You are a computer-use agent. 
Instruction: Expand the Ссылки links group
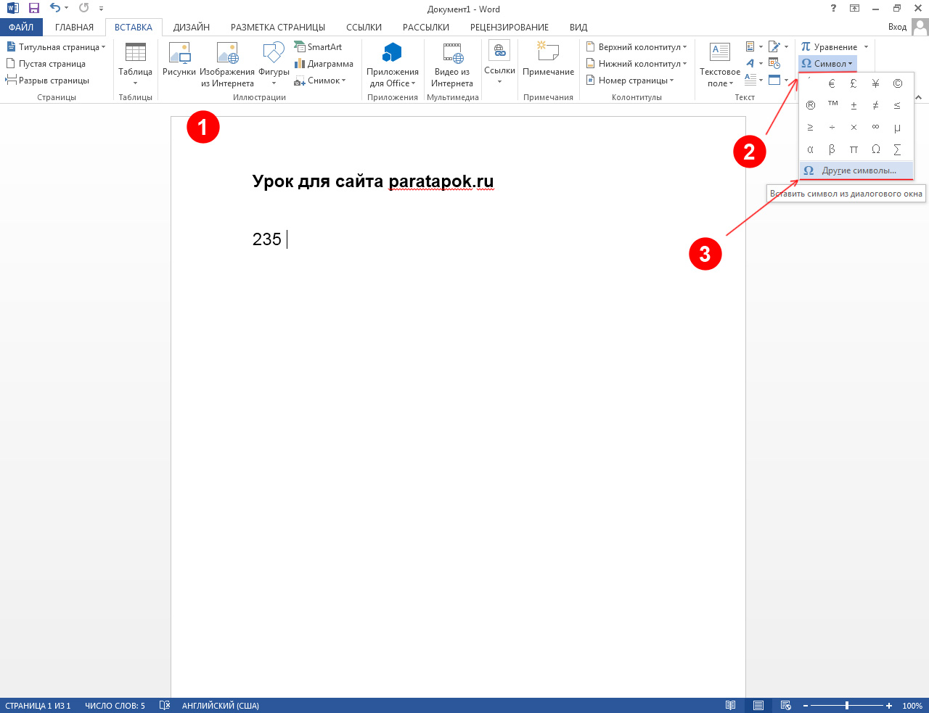coord(499,64)
